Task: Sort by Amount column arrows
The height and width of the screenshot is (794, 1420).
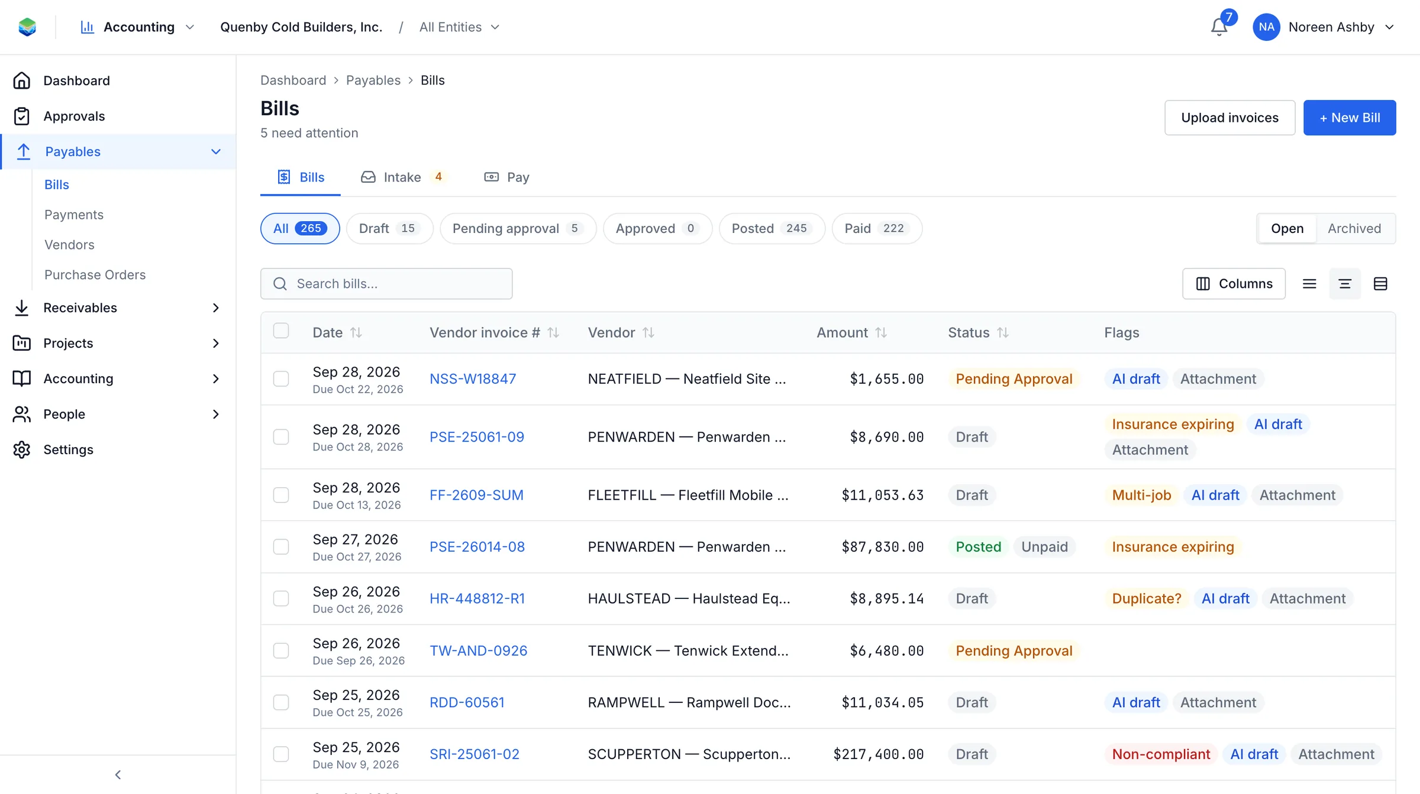Action: click(881, 333)
